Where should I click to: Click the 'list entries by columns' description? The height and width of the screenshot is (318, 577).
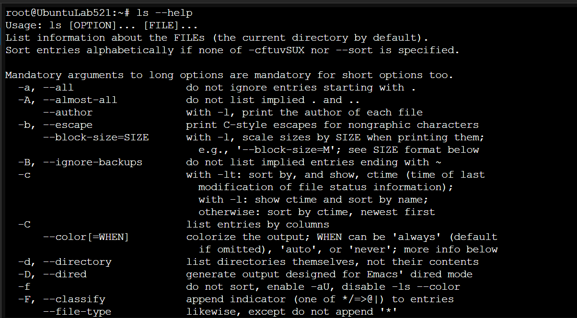(257, 225)
